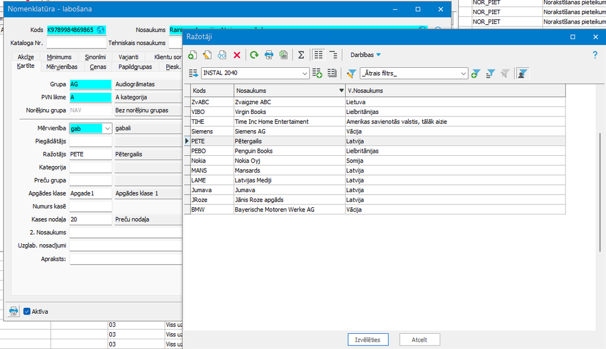Click the Ražotājs PETE input field
The height and width of the screenshot is (349, 606).
click(x=90, y=154)
